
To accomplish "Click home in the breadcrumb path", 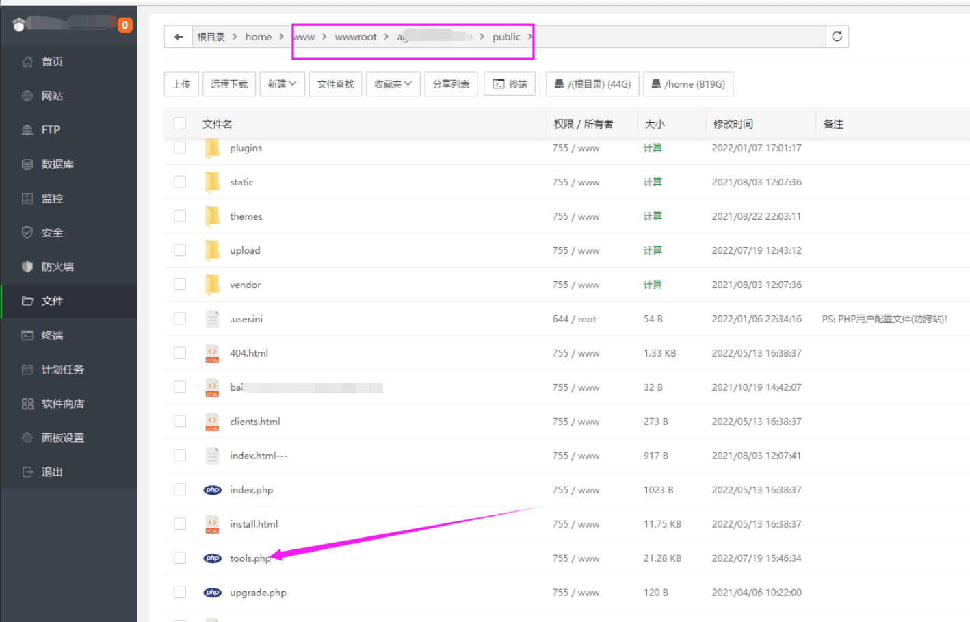I will pyautogui.click(x=259, y=37).
